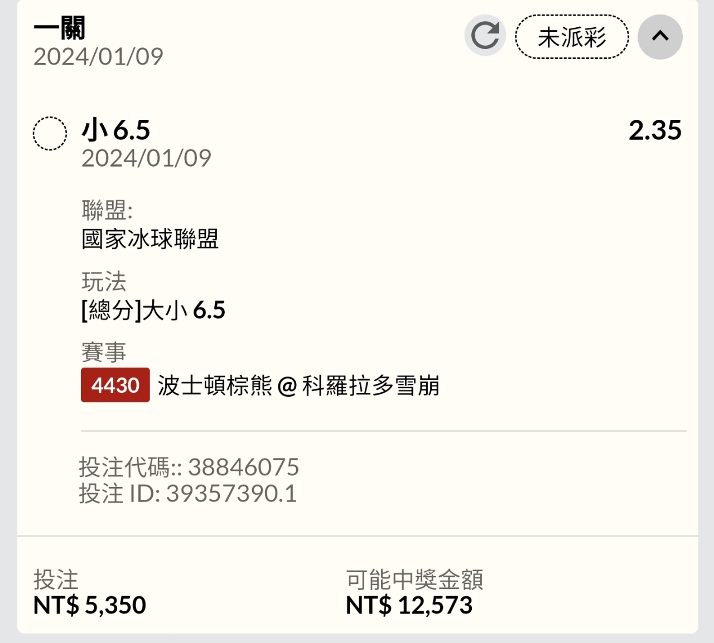The width and height of the screenshot is (714, 643).
Task: Click the 國家冰球聯盟 league name
Action: tap(150, 239)
